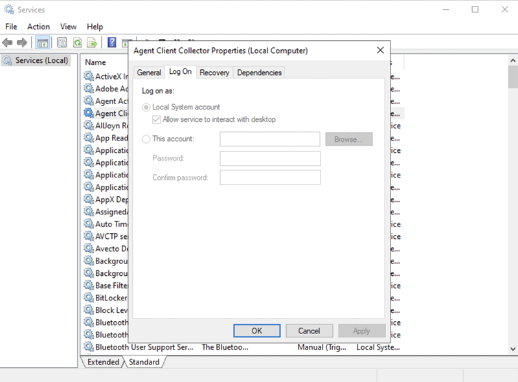Viewport: 518px width, 382px height.
Task: Click the Browse... button
Action: point(349,139)
